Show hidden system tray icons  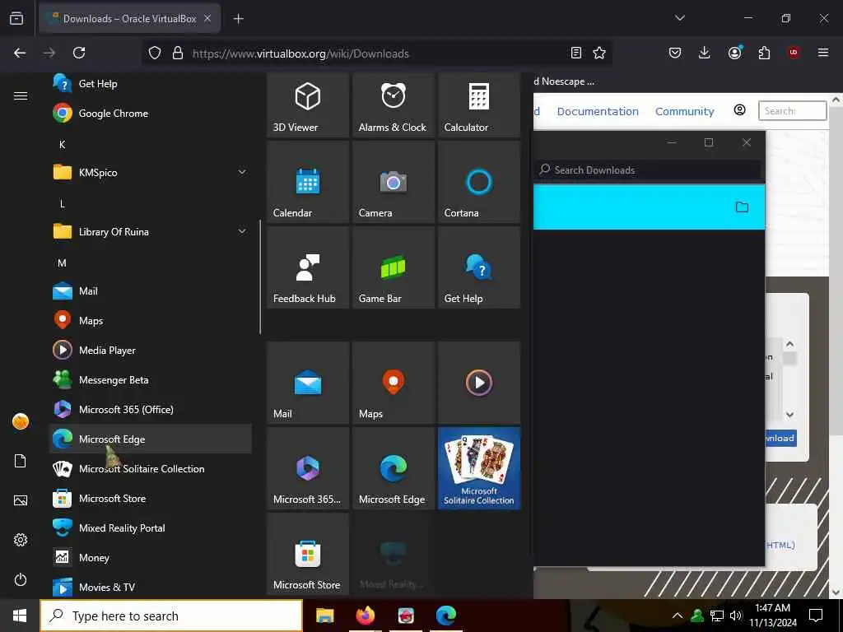tap(678, 616)
